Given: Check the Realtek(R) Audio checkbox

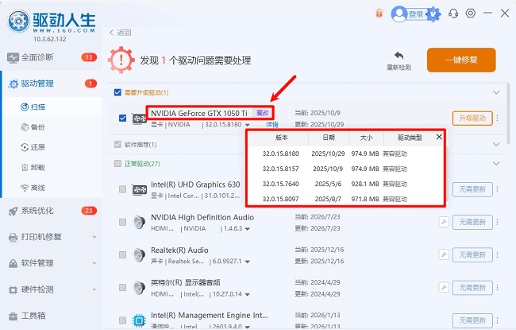Looking at the screenshot, I should (x=122, y=254).
